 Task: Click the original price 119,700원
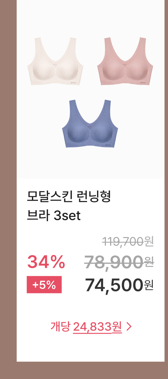(128, 242)
